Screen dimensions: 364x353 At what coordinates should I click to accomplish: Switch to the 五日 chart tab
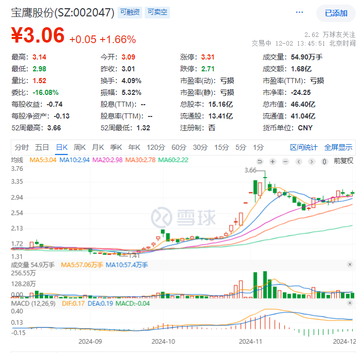click(42, 147)
